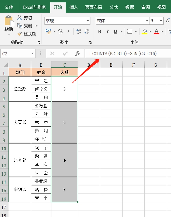Open the Name Box dropdown
Image resolution: width=171 pixels, height=217 pixels.
click(33, 53)
